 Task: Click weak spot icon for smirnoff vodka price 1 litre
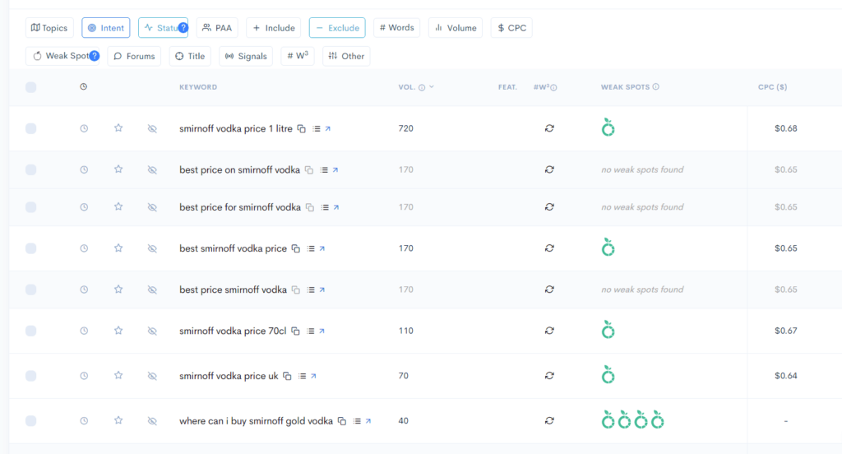tap(608, 127)
